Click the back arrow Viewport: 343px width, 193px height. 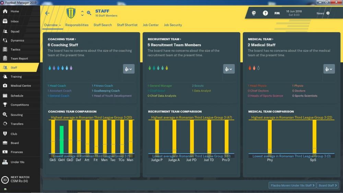pos(47,13)
